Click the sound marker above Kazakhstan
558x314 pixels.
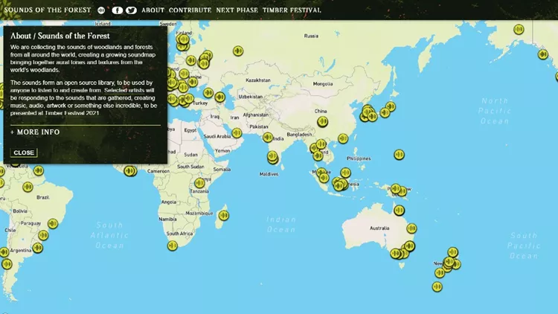(x=238, y=51)
